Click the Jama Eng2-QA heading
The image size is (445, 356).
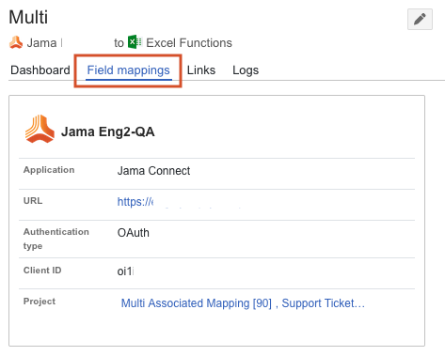click(x=108, y=132)
